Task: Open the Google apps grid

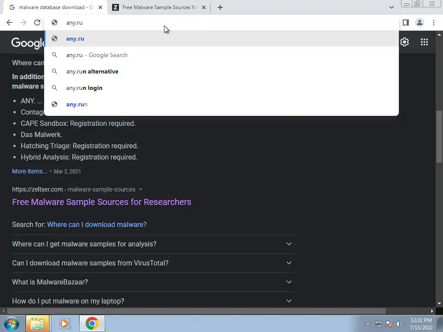Action: tap(424, 42)
